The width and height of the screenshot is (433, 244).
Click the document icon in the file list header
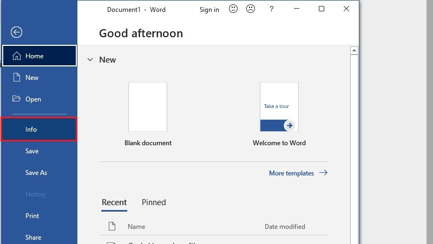[112, 226]
